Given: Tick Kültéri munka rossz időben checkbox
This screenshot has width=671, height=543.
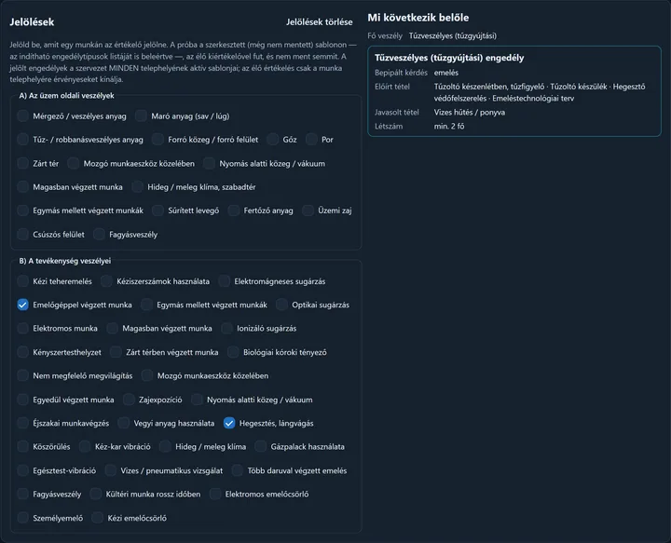Looking at the screenshot, I should click(96, 495).
